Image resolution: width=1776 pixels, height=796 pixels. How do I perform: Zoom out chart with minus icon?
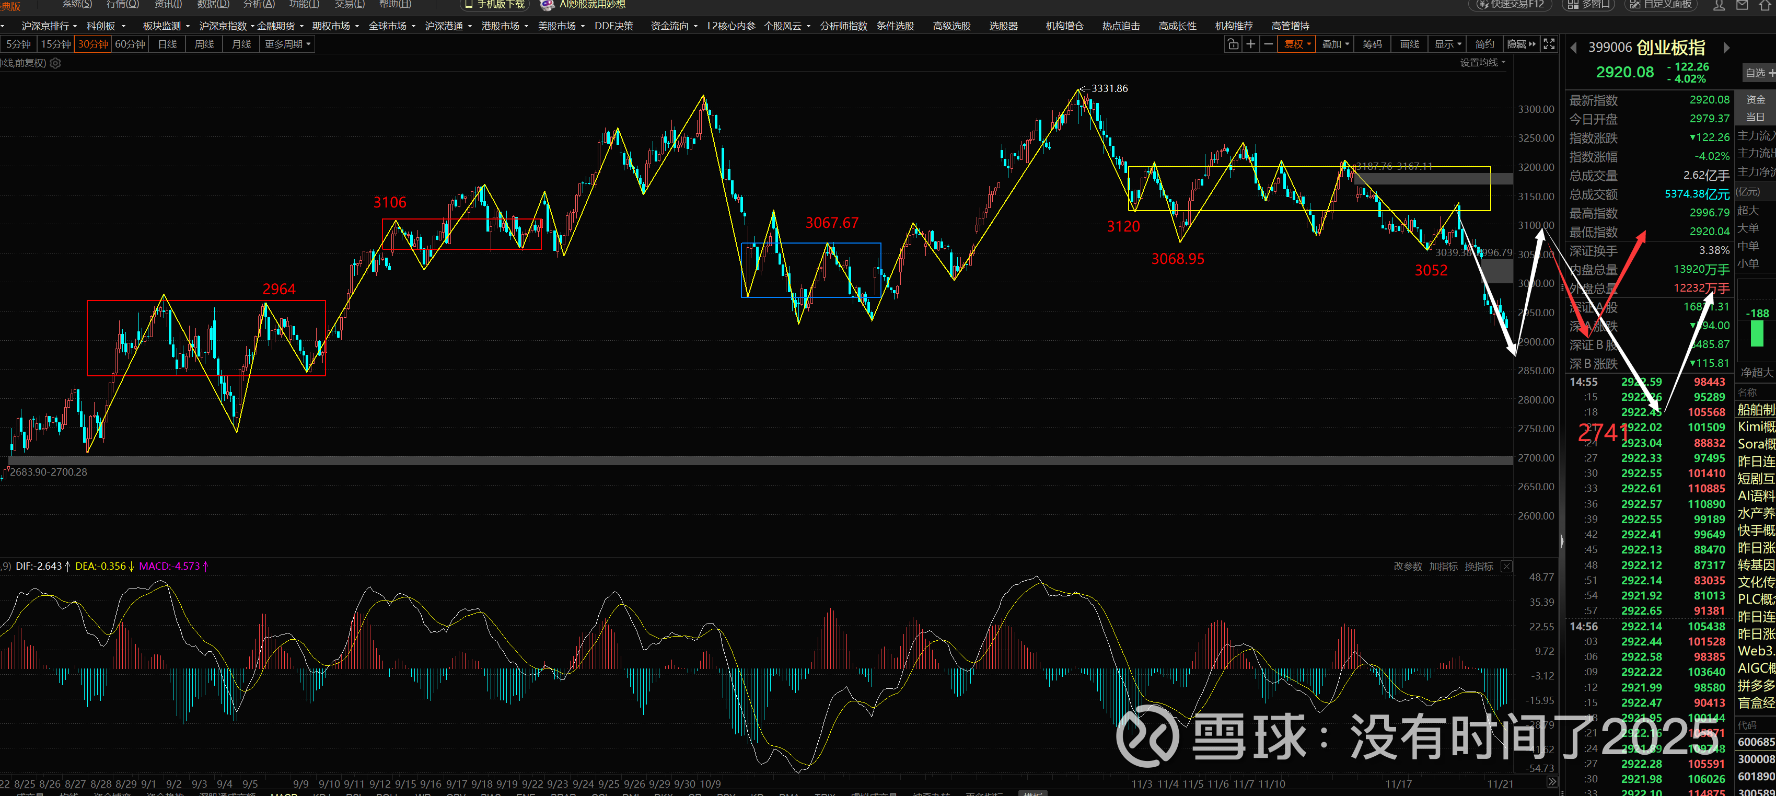[x=1268, y=44]
